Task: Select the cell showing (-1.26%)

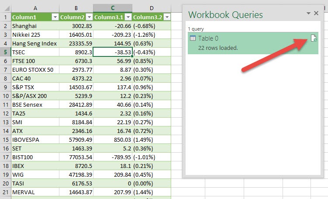Action: [152, 35]
